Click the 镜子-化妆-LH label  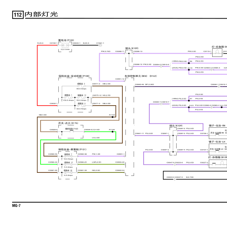pyautogui.click(x=217, y=142)
